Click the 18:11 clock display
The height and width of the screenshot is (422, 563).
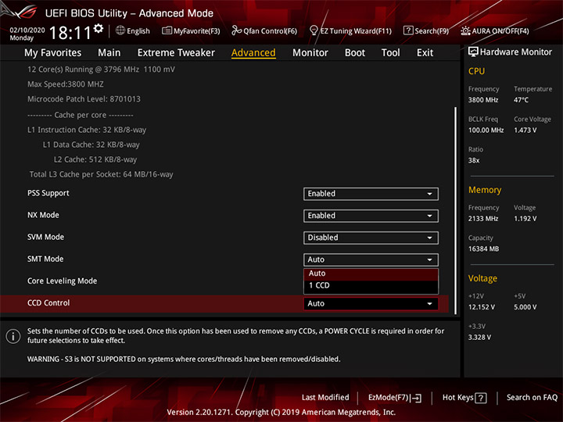tap(70, 33)
